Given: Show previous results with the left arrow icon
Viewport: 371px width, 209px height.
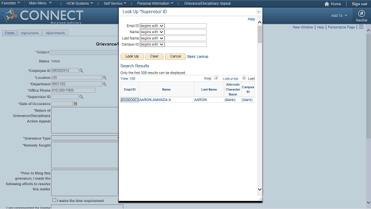Looking at the screenshot, I should (x=216, y=78).
